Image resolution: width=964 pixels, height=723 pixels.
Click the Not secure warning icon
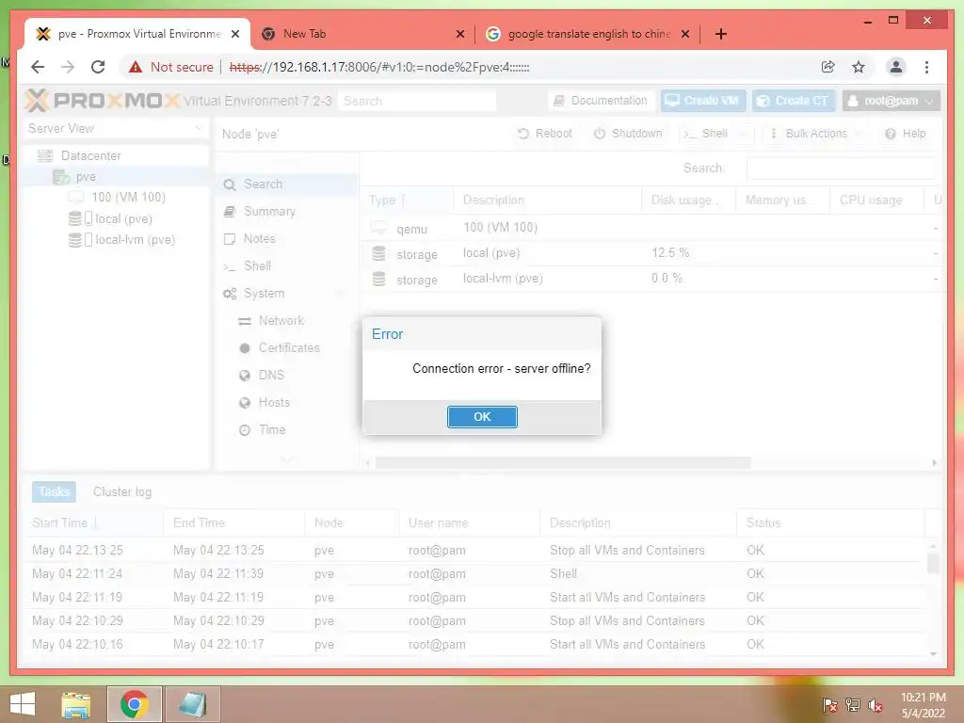pyautogui.click(x=136, y=67)
